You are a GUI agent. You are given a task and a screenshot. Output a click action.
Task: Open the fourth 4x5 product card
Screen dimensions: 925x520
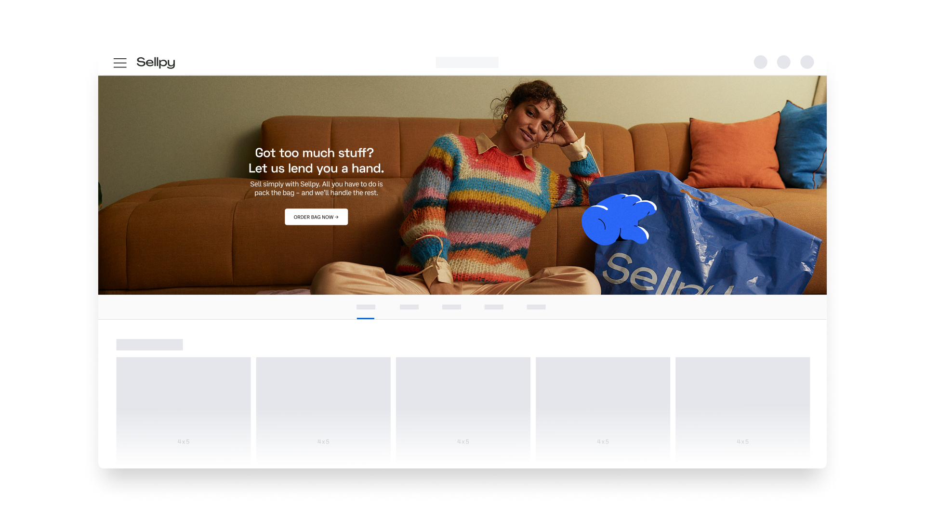[603, 409]
